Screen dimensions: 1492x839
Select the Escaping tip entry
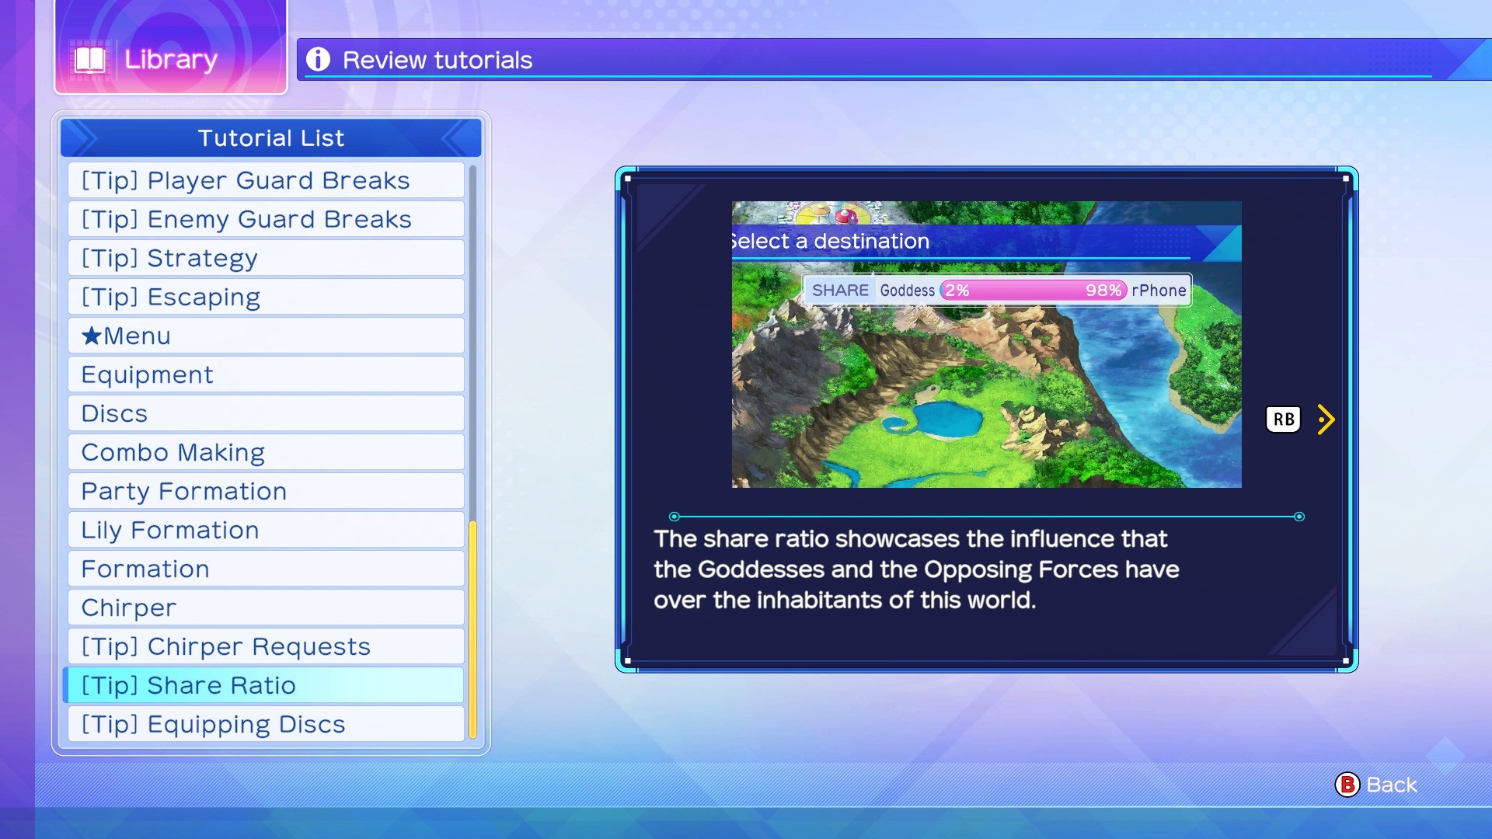tap(265, 297)
